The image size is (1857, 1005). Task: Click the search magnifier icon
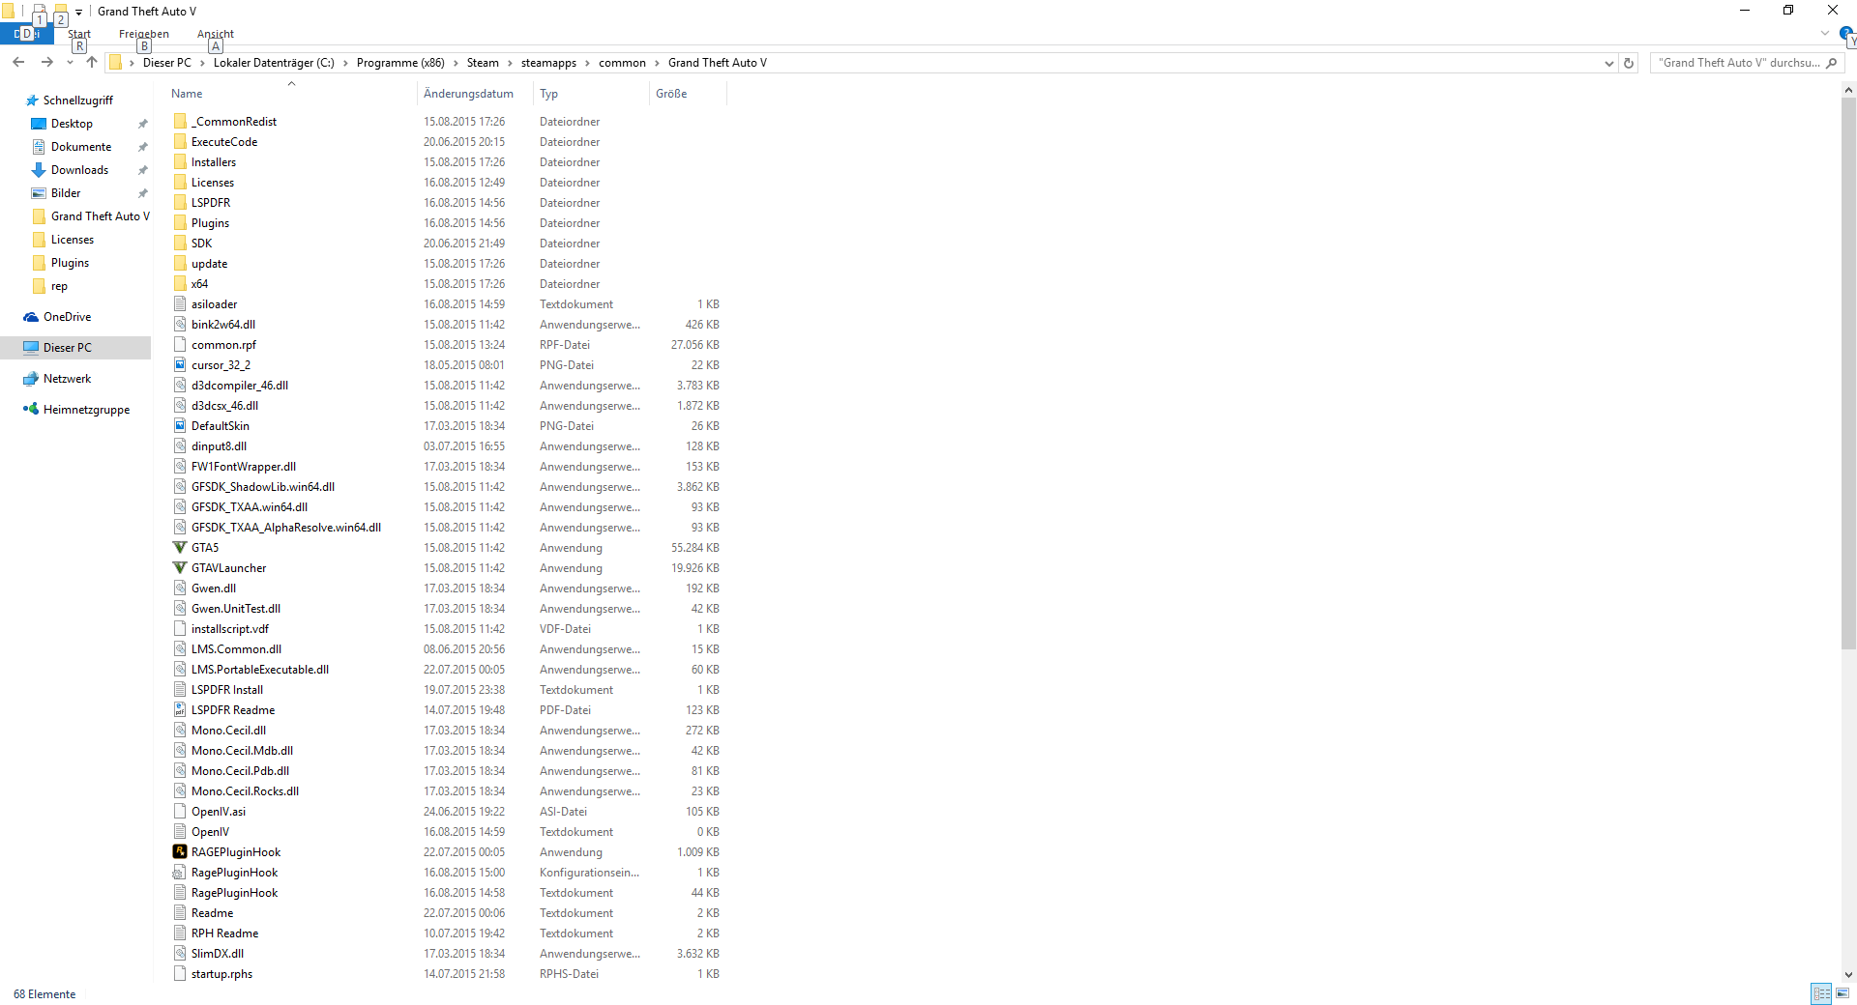(1831, 63)
